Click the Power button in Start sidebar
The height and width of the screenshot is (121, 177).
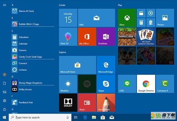click(x=4, y=109)
